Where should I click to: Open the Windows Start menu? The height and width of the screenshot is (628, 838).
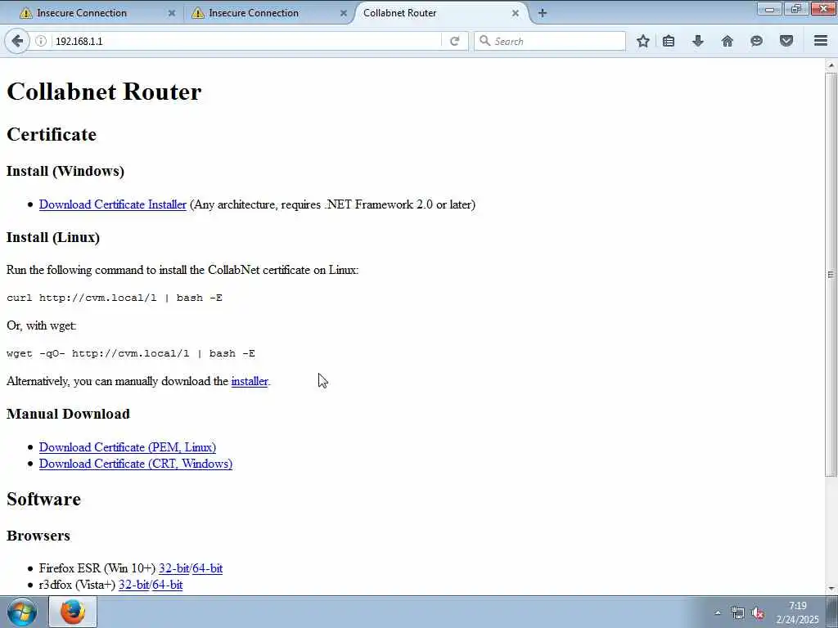[x=22, y=612]
